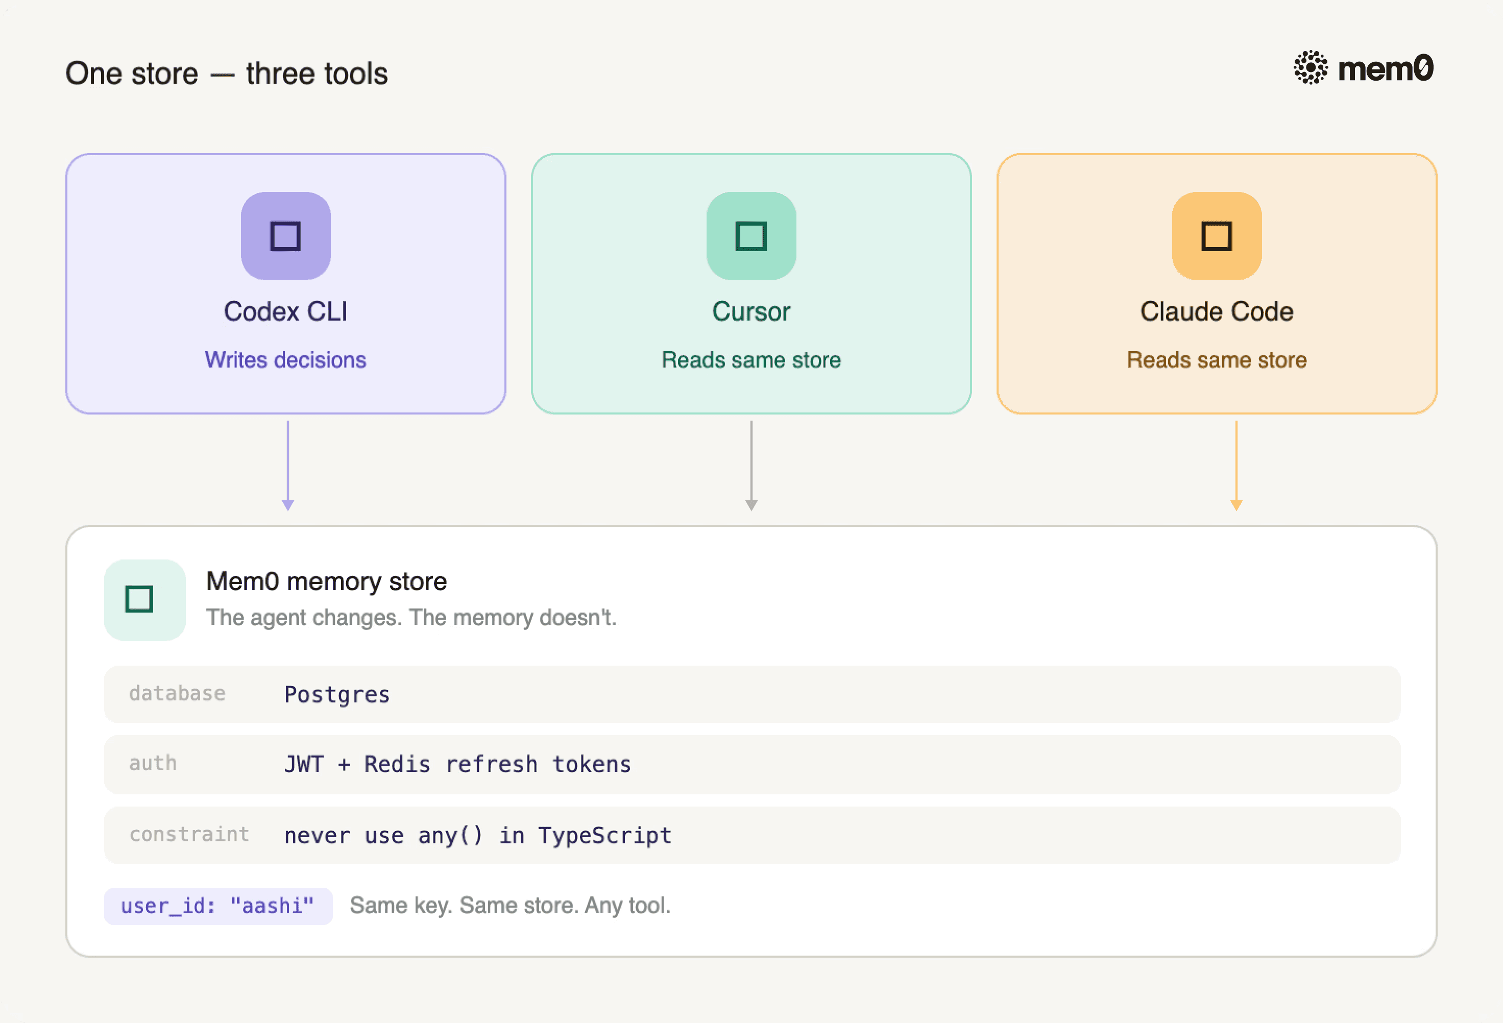Viewport: 1503px width, 1023px height.
Task: Click 'Same key. Same store. Any tool.' text
Action: click(x=510, y=905)
